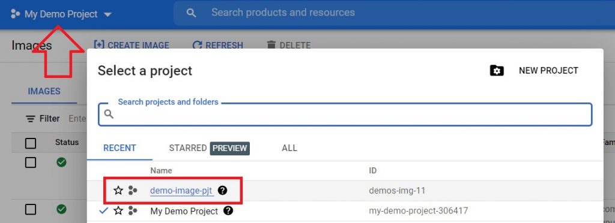Click the PREVIEW badge
The height and width of the screenshot is (223, 615).
(x=230, y=148)
